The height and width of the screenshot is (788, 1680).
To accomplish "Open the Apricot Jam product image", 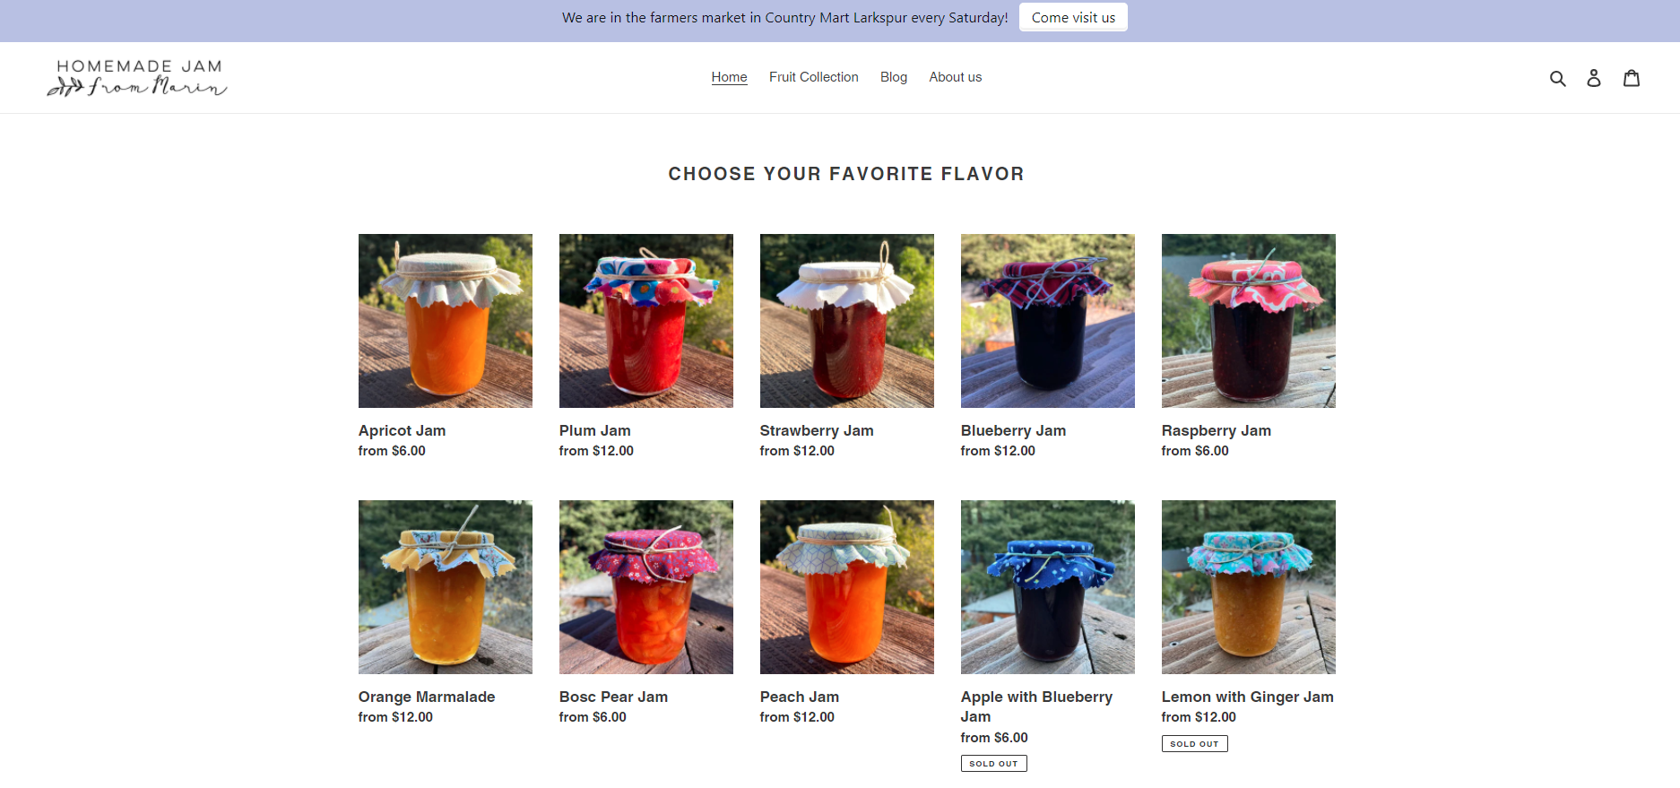I will point(445,321).
